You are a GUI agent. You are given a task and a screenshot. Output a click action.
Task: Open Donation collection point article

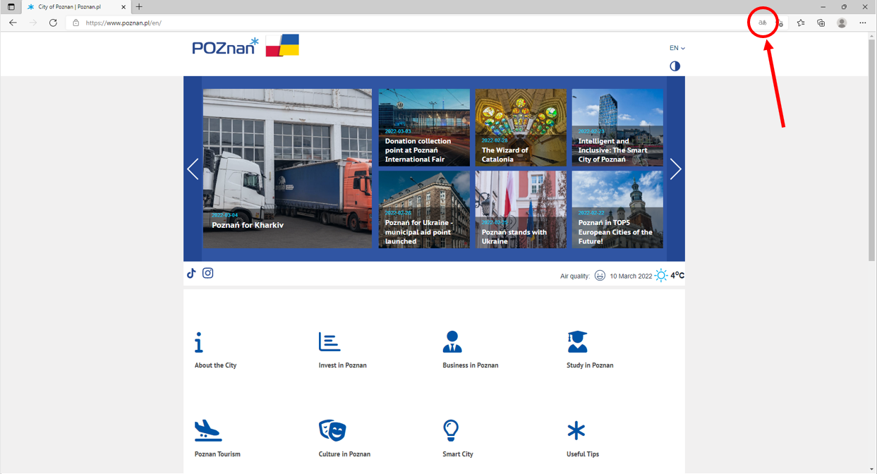coord(424,128)
